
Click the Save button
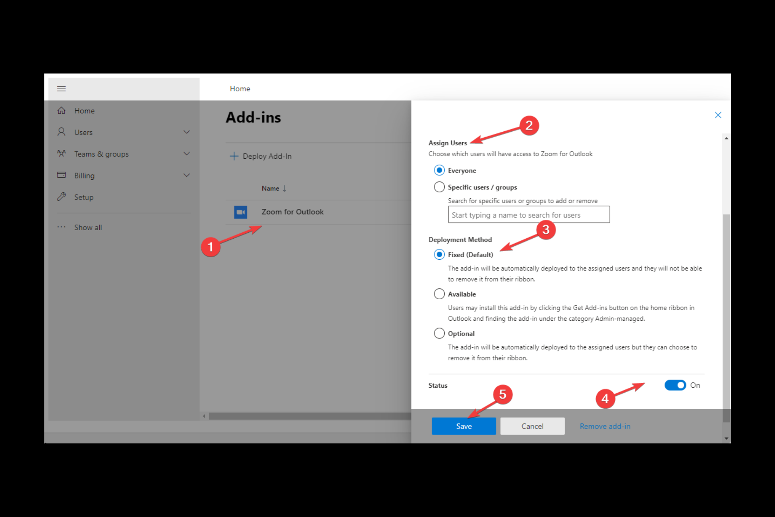point(464,426)
